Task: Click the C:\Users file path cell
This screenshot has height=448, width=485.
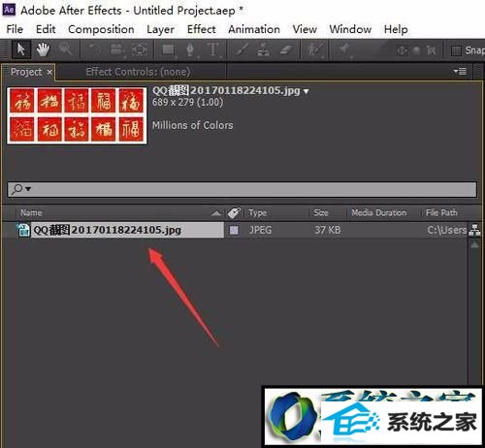Action: coord(447,230)
